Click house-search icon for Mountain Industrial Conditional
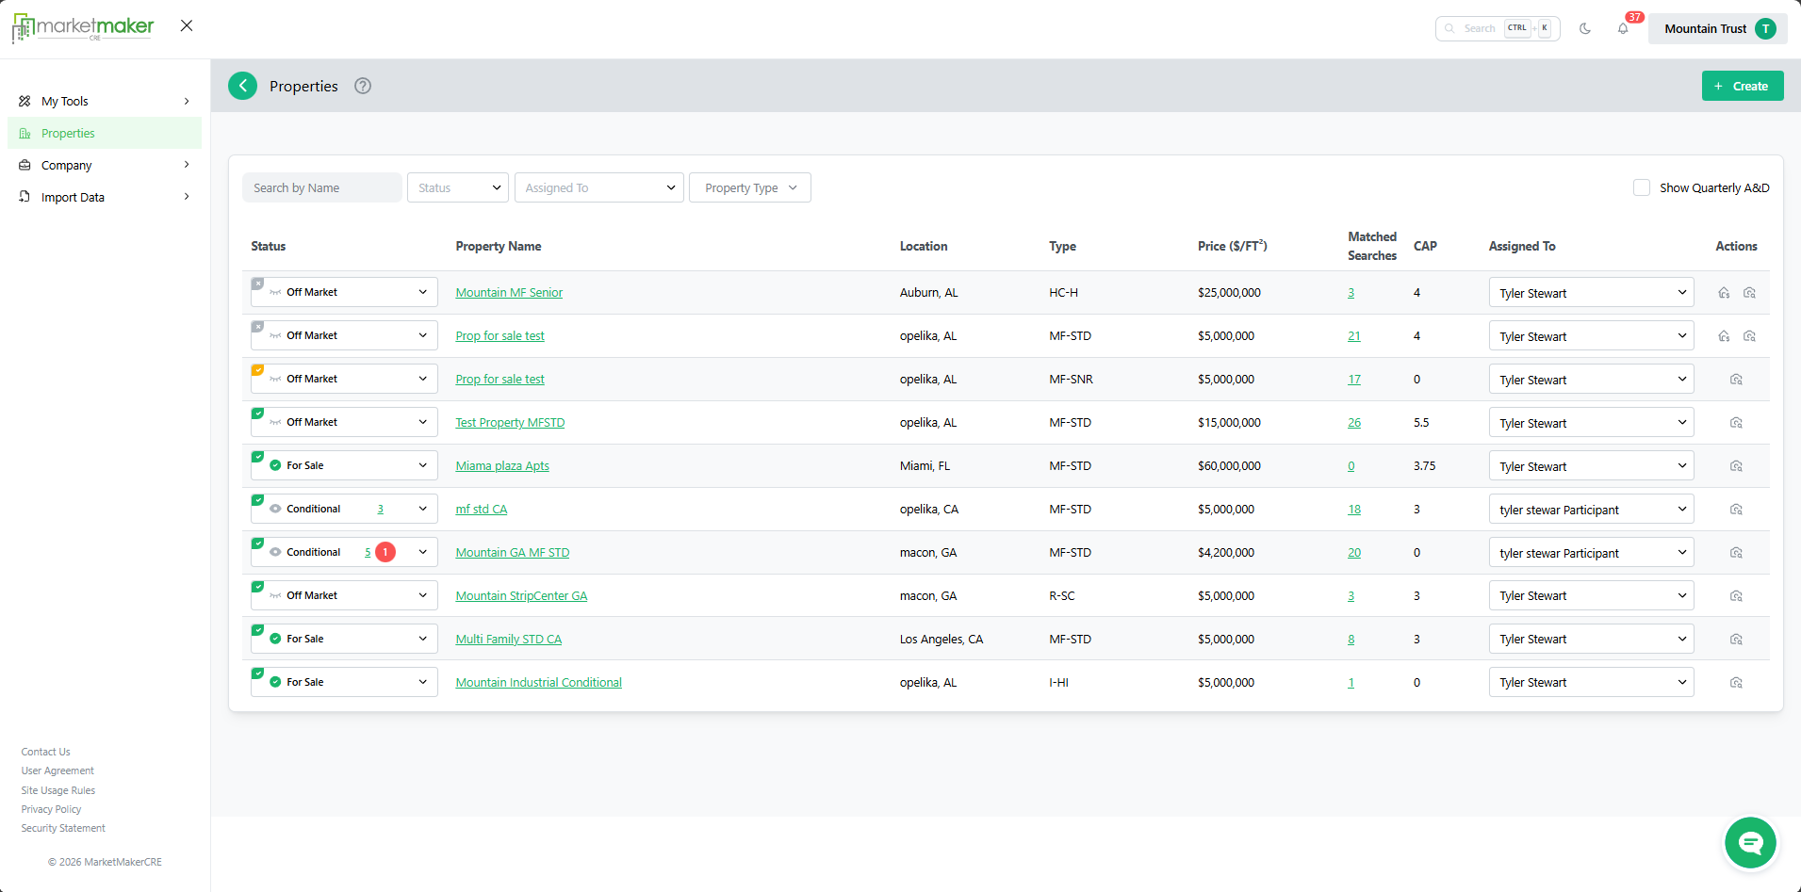The image size is (1801, 892). pyautogui.click(x=1736, y=683)
